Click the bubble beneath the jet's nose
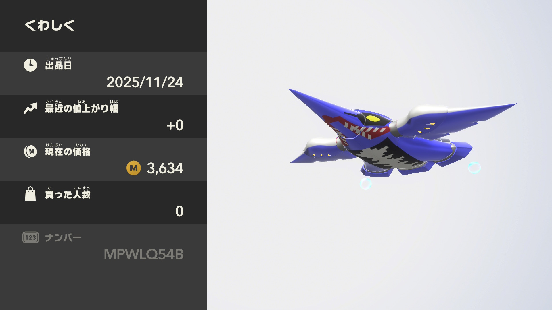Image resolution: width=552 pixels, height=310 pixels. [365, 184]
